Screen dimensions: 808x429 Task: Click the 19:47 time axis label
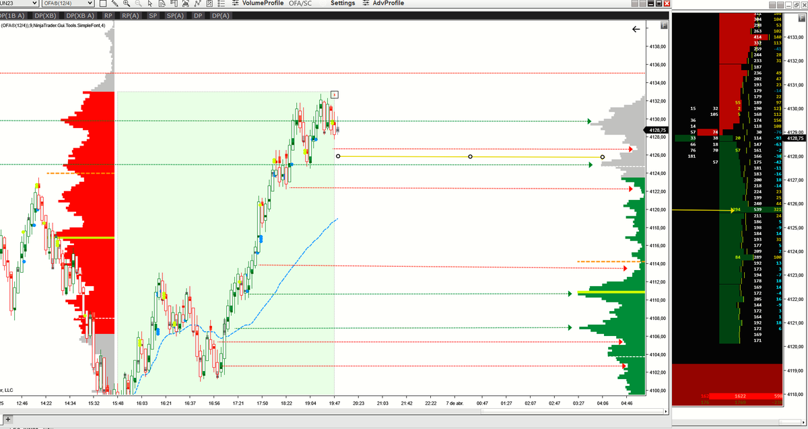pos(335,403)
